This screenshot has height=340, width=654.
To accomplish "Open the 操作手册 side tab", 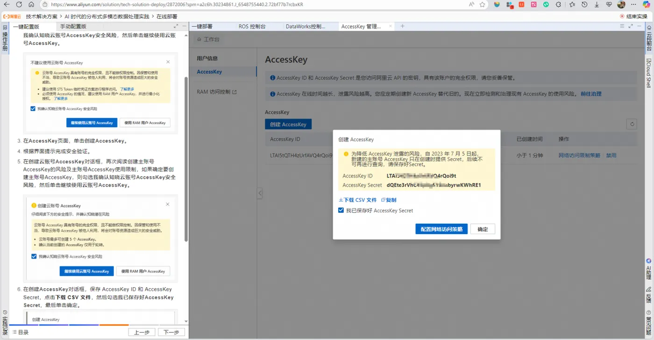I will coord(5,38).
